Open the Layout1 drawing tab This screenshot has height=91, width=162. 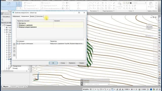click(13, 86)
